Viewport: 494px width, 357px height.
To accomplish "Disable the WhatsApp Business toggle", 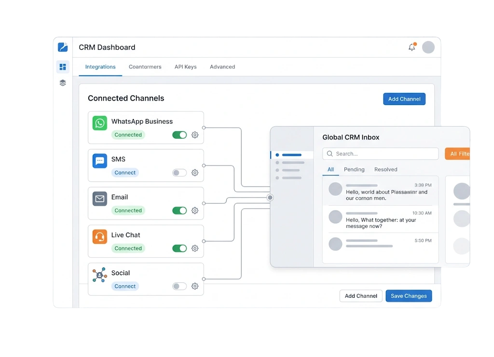I will coord(179,135).
